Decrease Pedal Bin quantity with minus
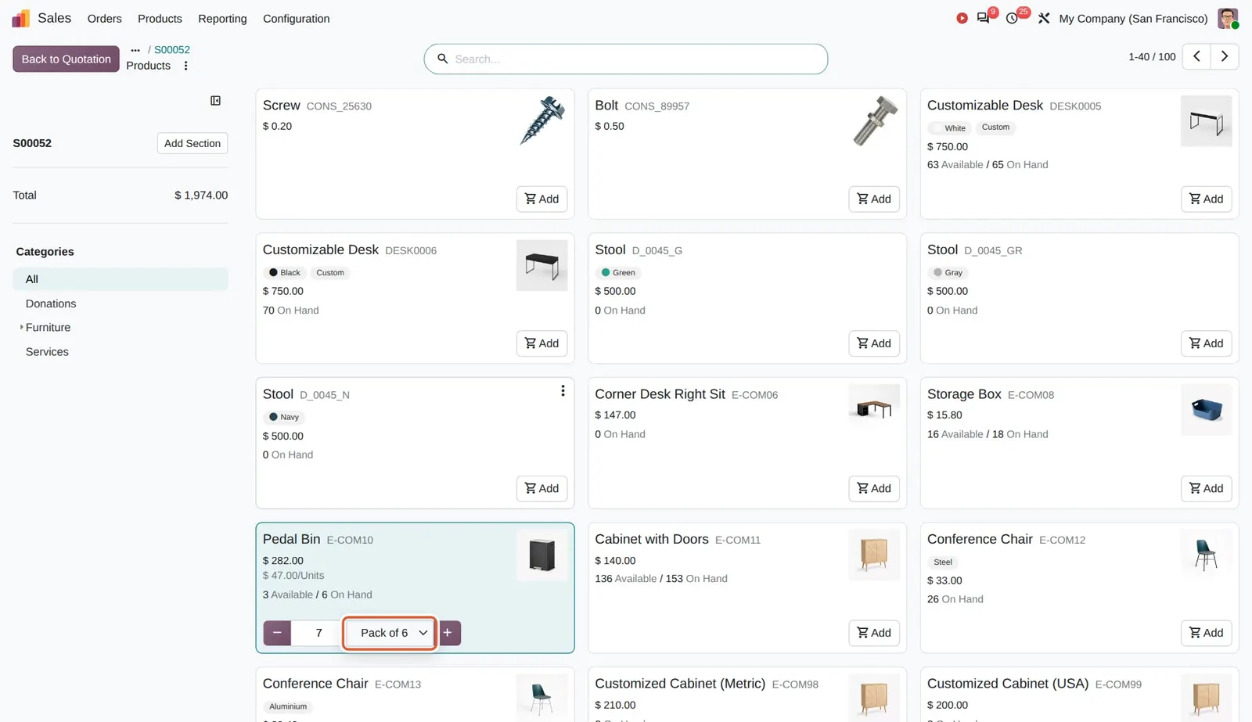The height and width of the screenshot is (722, 1252). pyautogui.click(x=277, y=633)
